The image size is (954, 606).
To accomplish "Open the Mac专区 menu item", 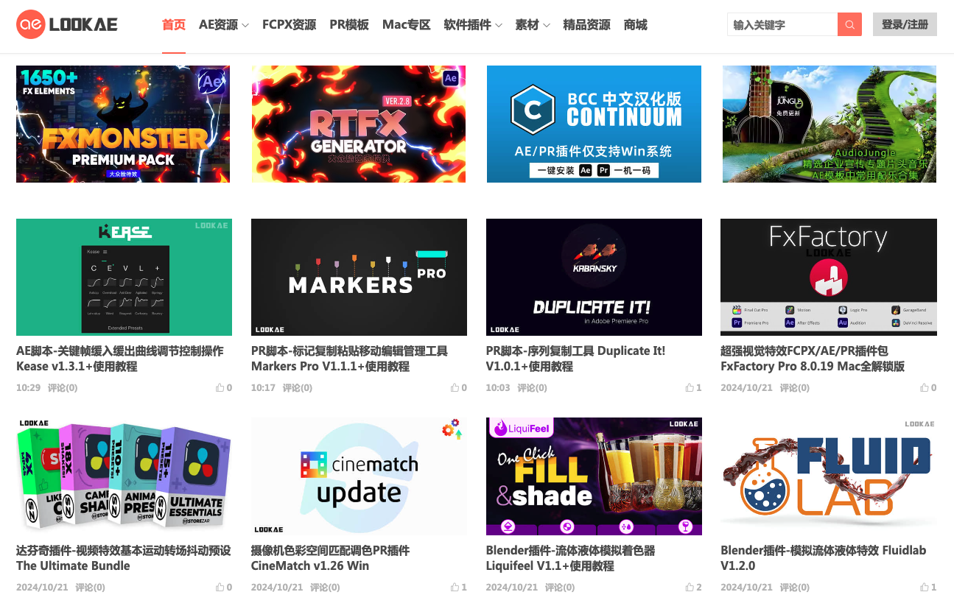I will click(x=406, y=25).
